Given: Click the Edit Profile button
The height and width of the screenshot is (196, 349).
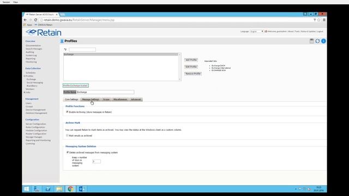Looking at the screenshot, I should 191,67.
